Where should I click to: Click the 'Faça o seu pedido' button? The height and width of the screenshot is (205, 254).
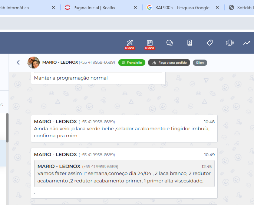pyautogui.click(x=169, y=63)
